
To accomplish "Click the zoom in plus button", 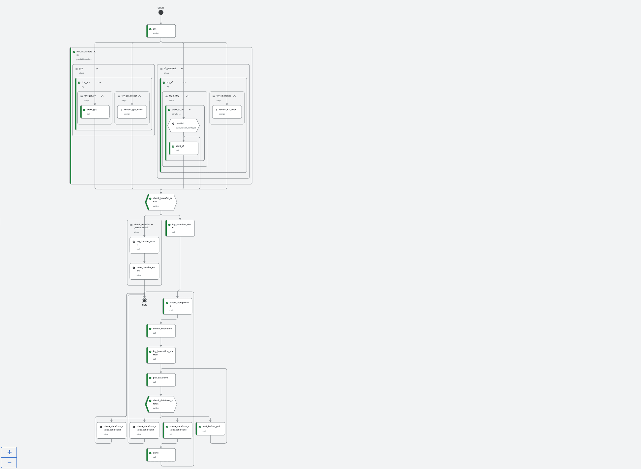I will pos(9,452).
